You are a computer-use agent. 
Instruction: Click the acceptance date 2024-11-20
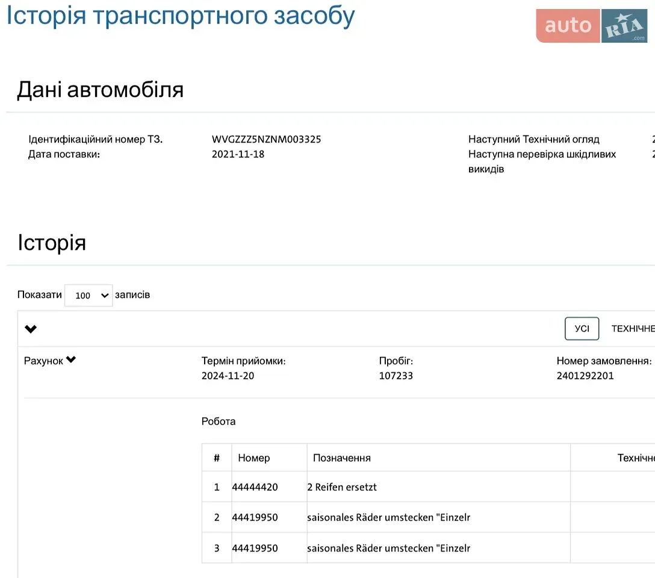(x=228, y=376)
